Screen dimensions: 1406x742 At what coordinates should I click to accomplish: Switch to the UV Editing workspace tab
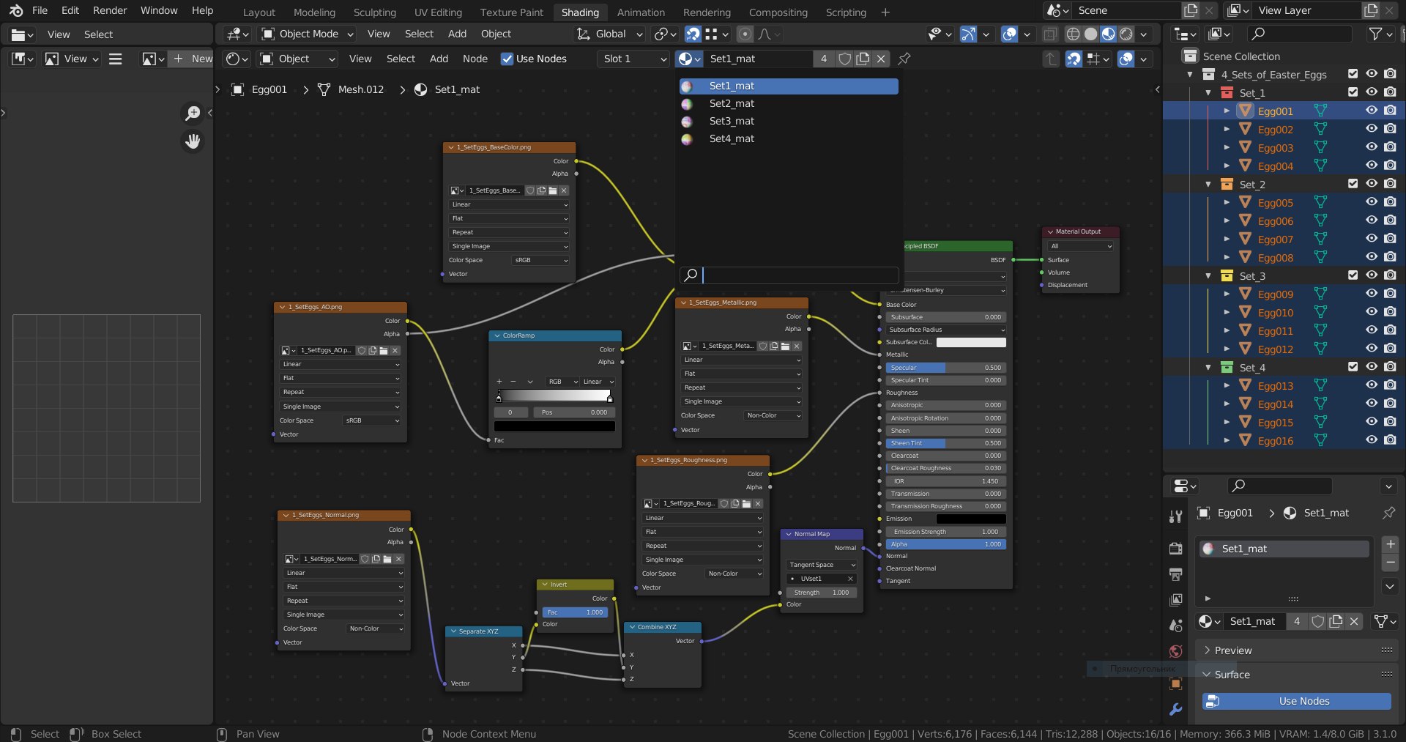click(x=438, y=12)
